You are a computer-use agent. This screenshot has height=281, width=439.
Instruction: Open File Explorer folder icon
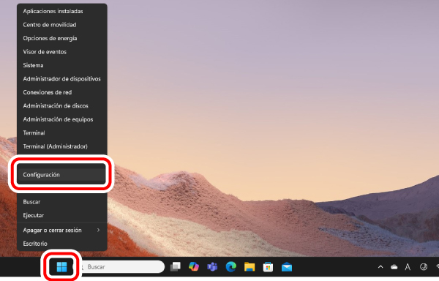[x=249, y=266]
